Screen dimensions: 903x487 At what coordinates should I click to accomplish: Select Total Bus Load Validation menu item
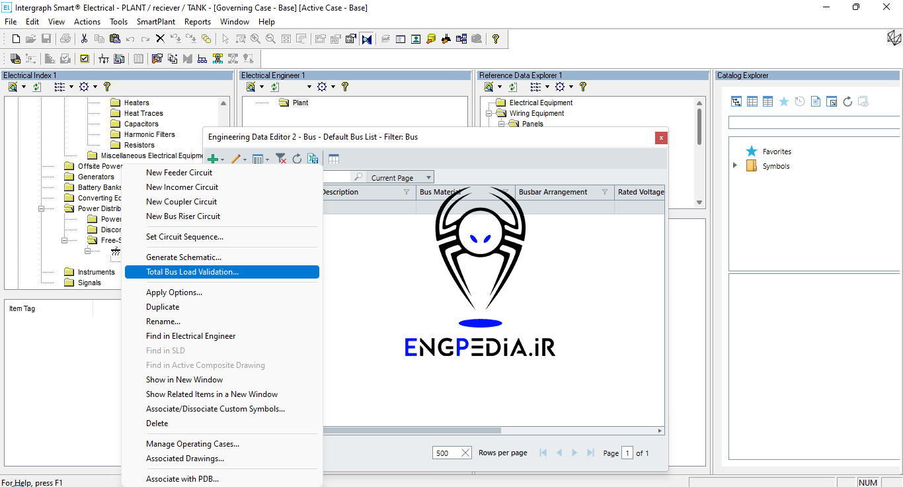222,272
